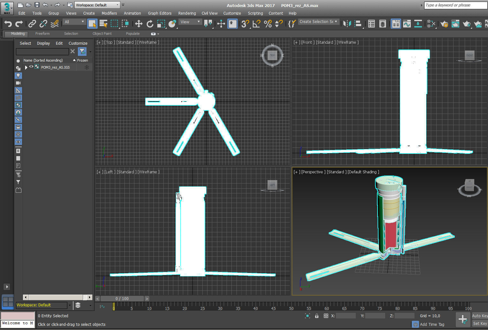Click the Redo arrow in main toolbar
The height and width of the screenshot is (330, 488).
[x=19, y=24]
